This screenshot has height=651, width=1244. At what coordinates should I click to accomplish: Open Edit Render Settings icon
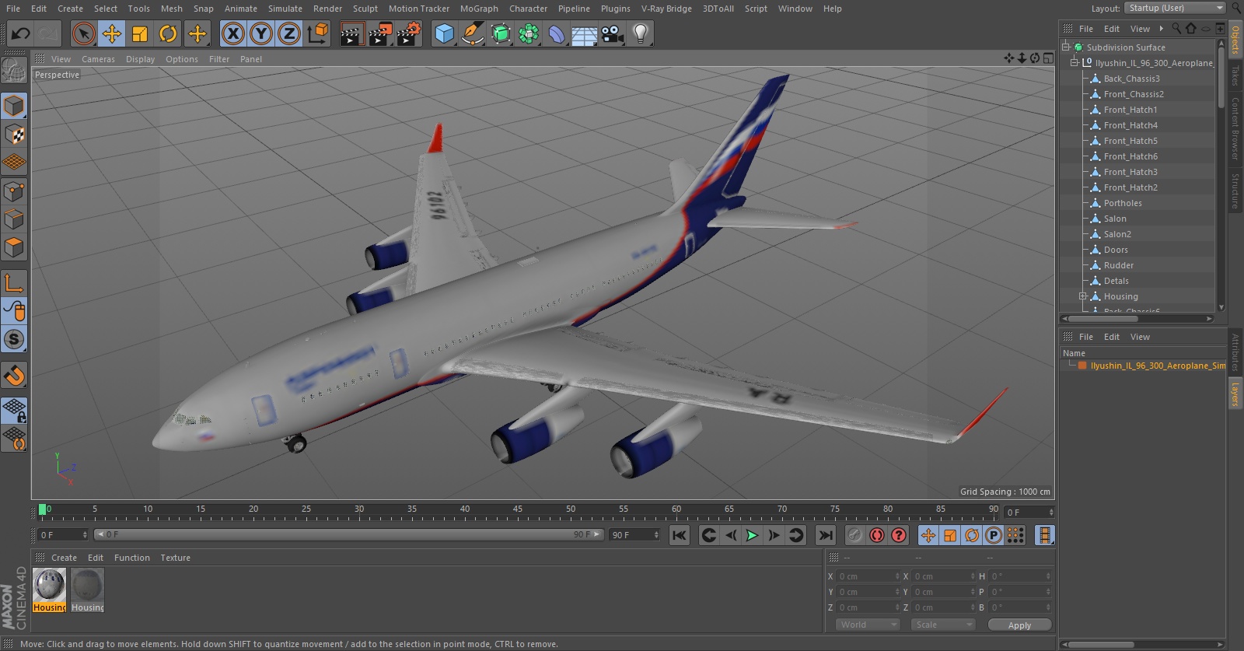(x=409, y=33)
